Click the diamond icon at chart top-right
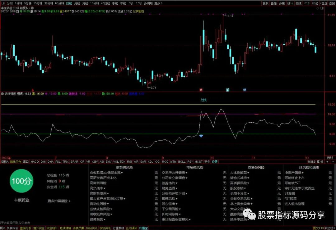 click(x=318, y=8)
